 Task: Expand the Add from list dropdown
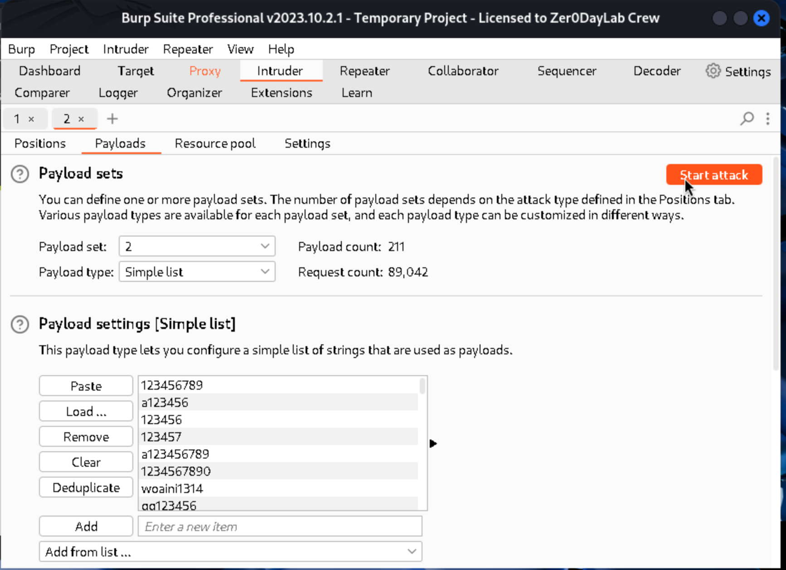coord(230,551)
